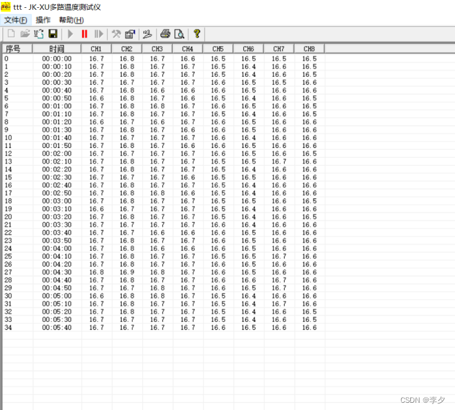The height and width of the screenshot is (410, 455).
Task: Click the New file toolbar icon
Action: [11, 34]
